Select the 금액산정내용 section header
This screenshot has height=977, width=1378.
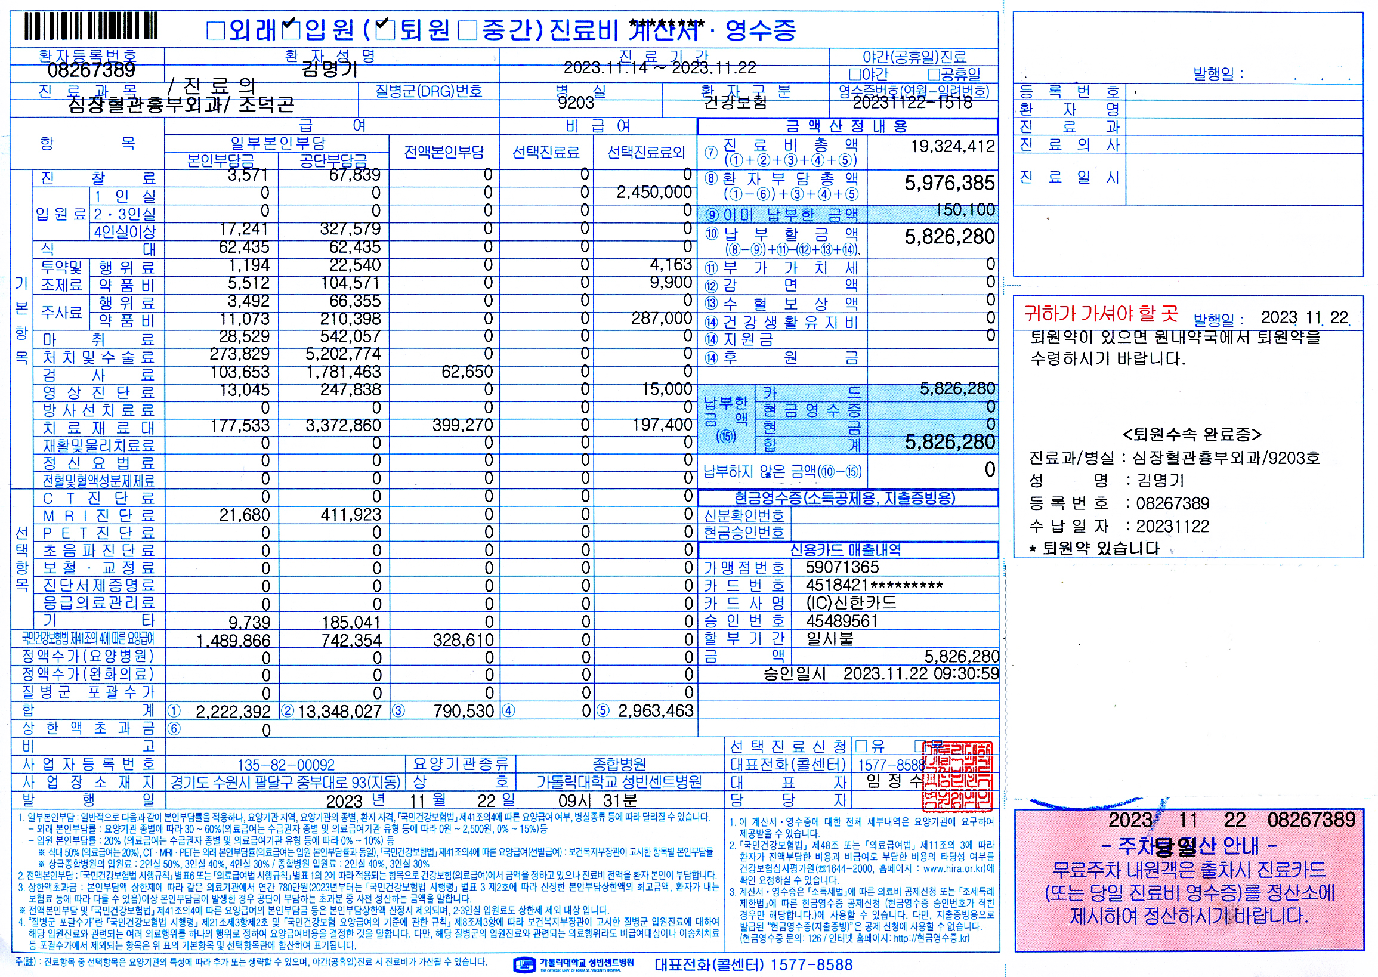click(846, 126)
